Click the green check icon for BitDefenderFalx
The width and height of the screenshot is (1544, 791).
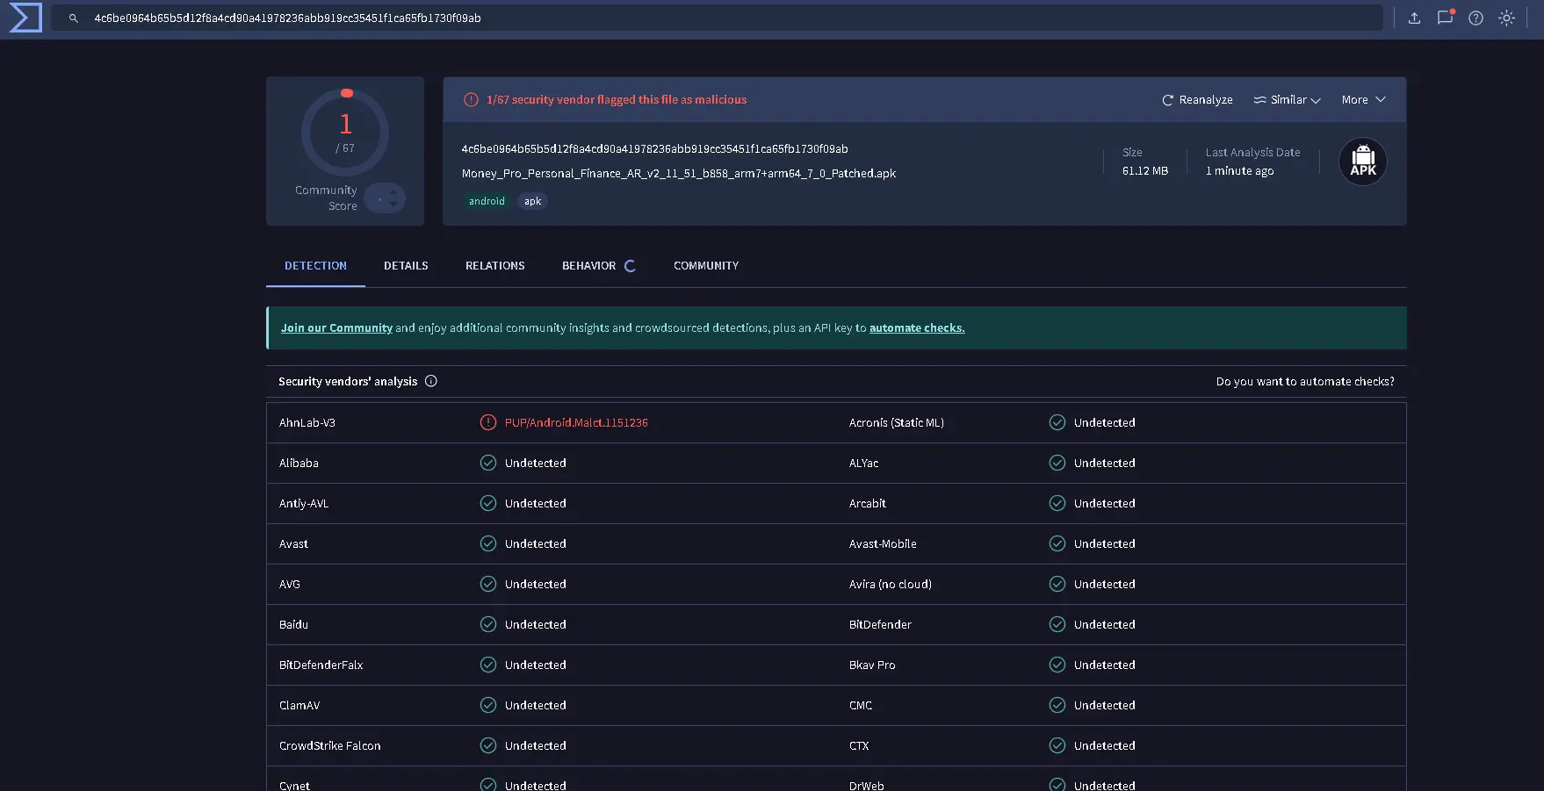(x=488, y=665)
